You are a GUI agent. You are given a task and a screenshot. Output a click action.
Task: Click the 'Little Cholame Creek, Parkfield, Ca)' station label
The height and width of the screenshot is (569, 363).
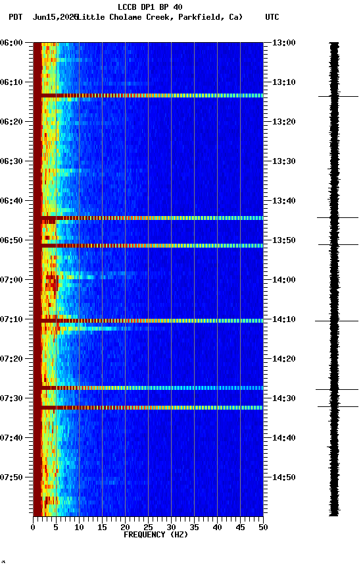160,17
